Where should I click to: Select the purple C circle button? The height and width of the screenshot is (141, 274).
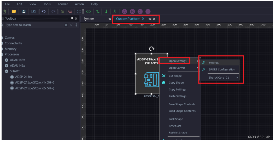(140, 11)
